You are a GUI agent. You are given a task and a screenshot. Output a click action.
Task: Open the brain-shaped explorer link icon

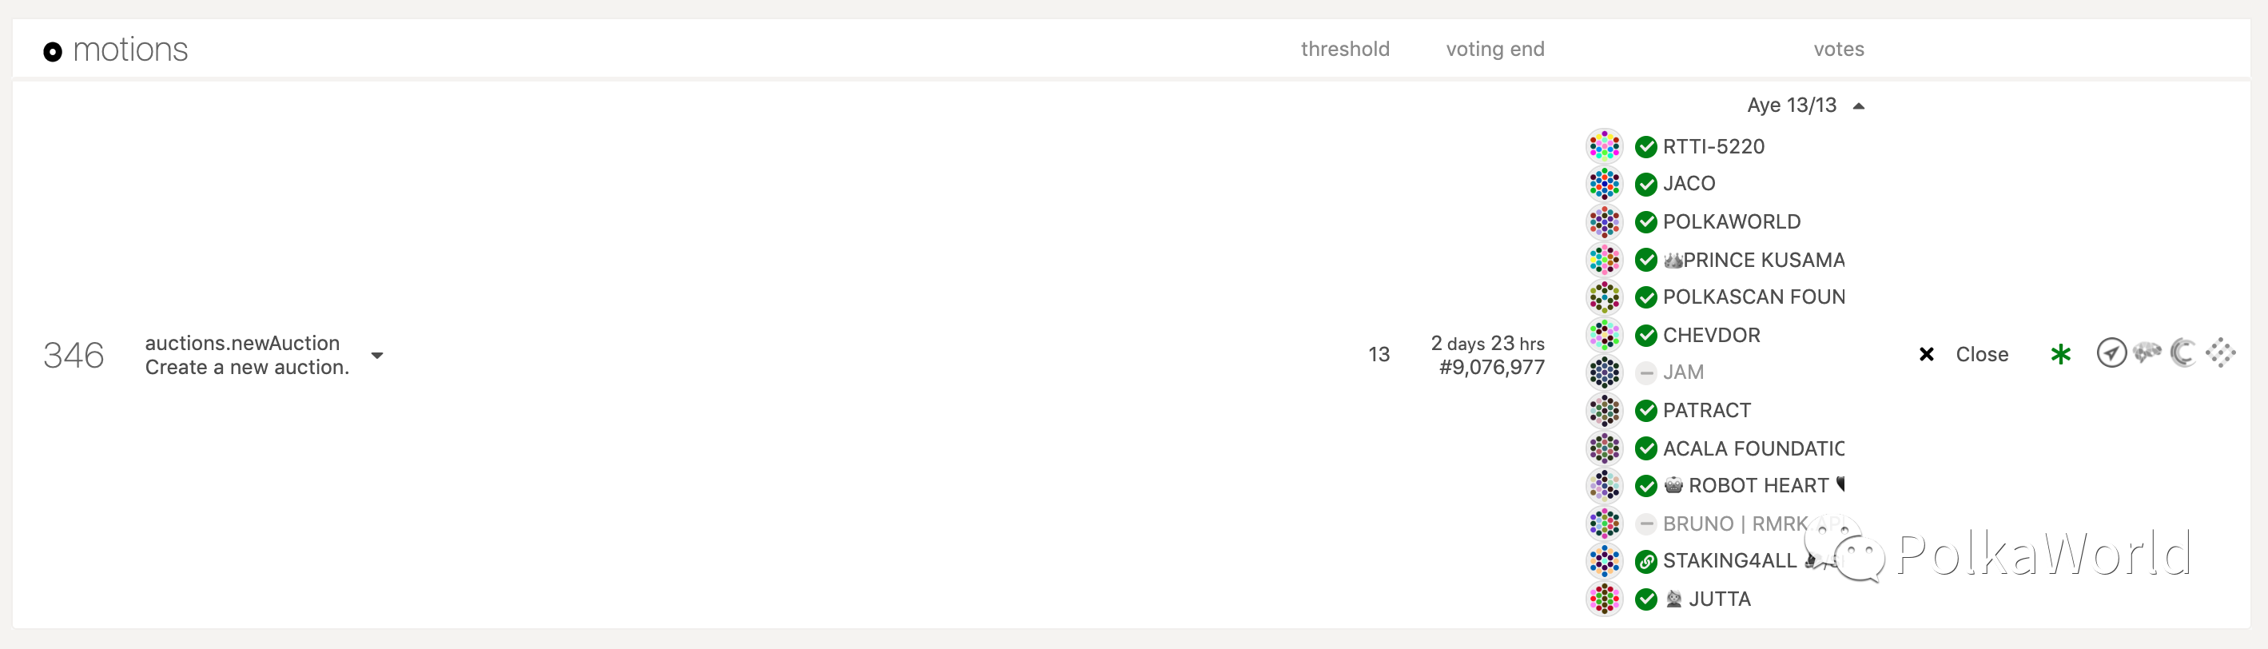click(x=2147, y=353)
